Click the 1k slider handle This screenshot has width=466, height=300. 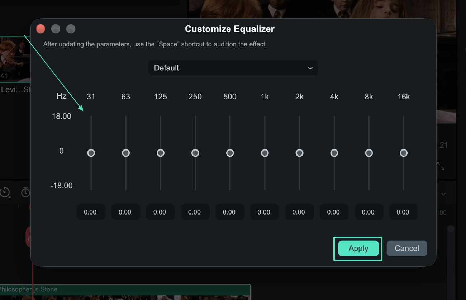click(265, 153)
